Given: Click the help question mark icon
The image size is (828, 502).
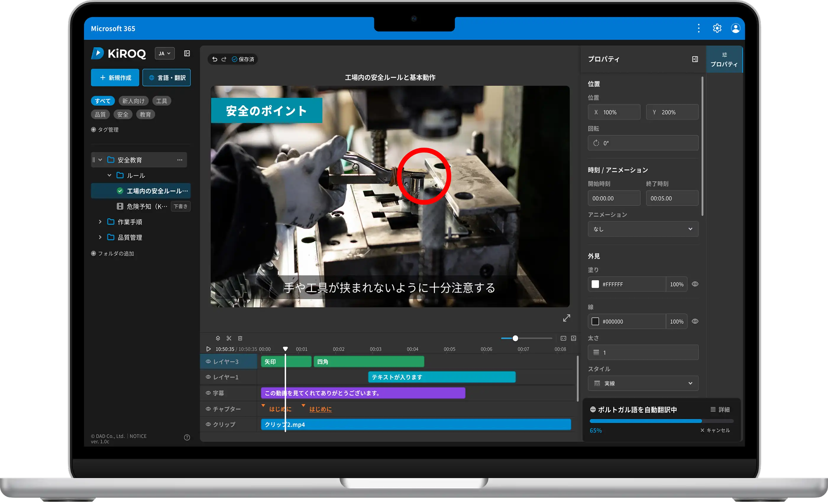Looking at the screenshot, I should 187,438.
